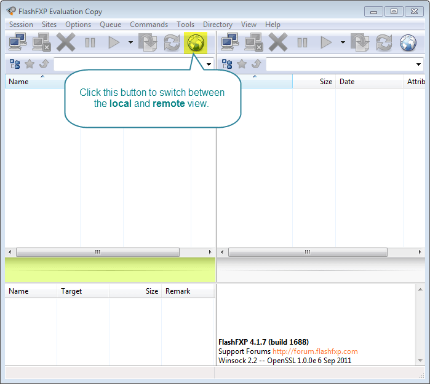Click queue Name column header
The height and width of the screenshot is (384, 430).
pyautogui.click(x=31, y=291)
